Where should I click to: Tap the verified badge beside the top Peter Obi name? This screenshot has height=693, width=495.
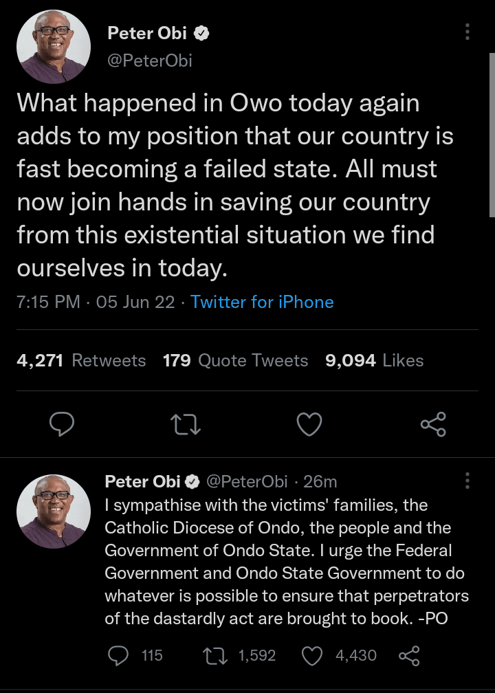(203, 33)
